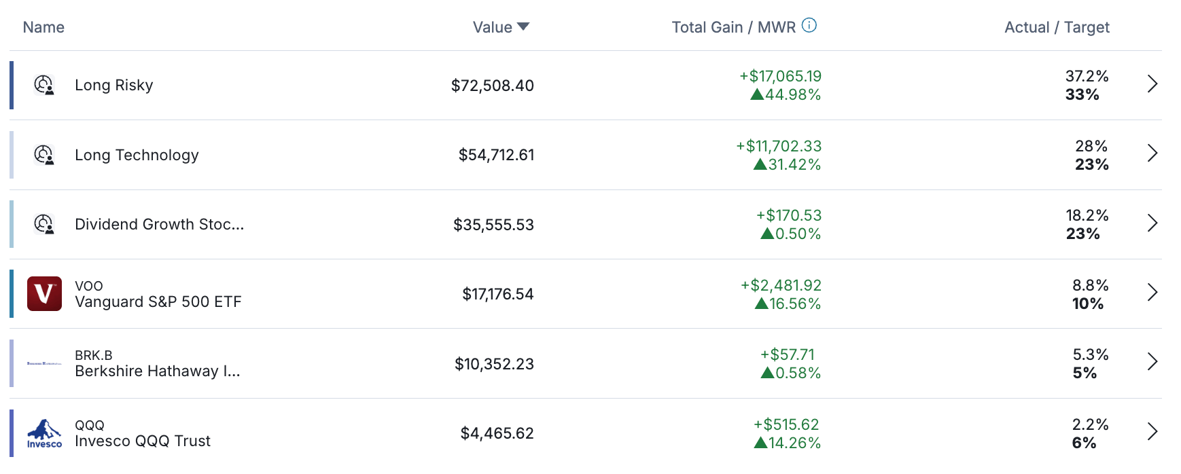1181x474 pixels.
Task: Click the Value sort arrow icon
Action: point(523,26)
